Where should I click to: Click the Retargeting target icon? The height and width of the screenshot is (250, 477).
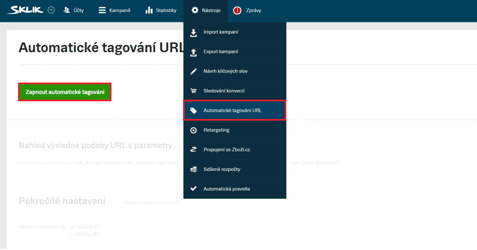194,130
